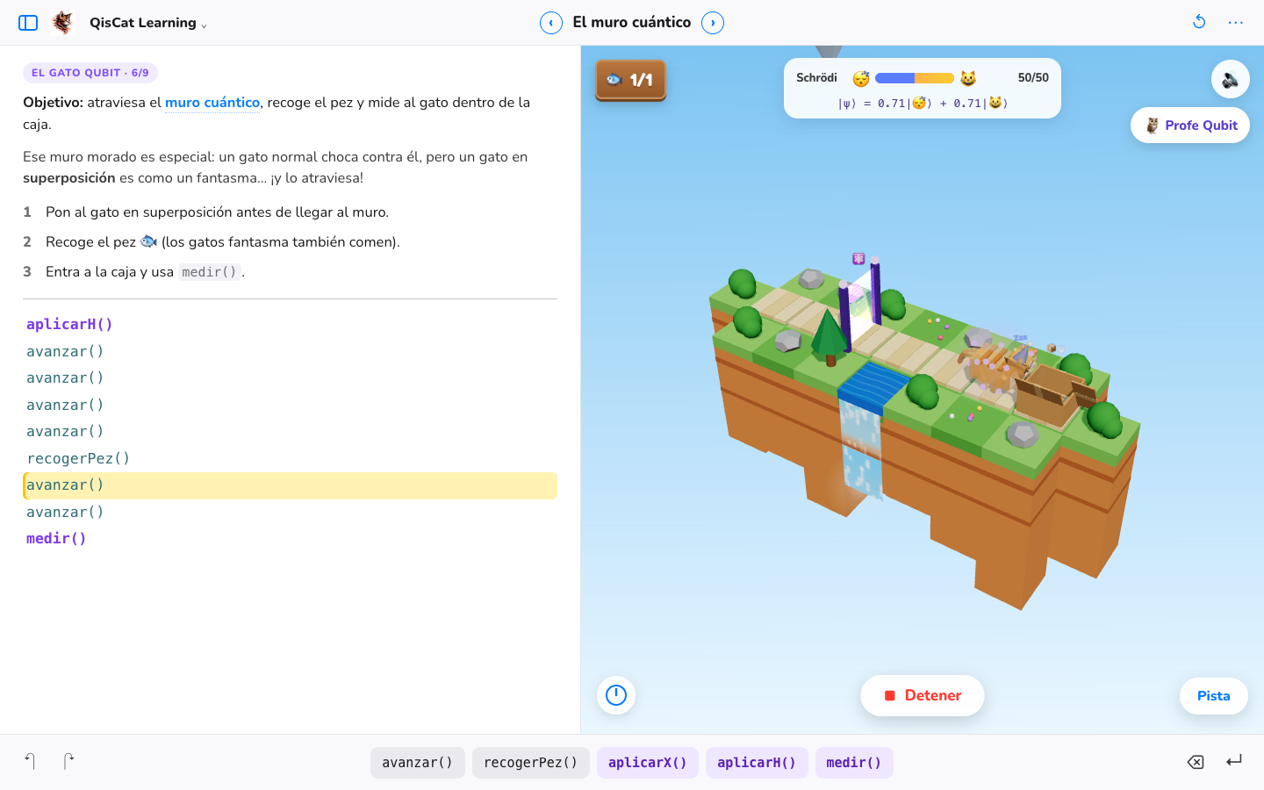This screenshot has height=790, width=1264.
Task: Stop execution with Detener button
Action: pos(923,695)
